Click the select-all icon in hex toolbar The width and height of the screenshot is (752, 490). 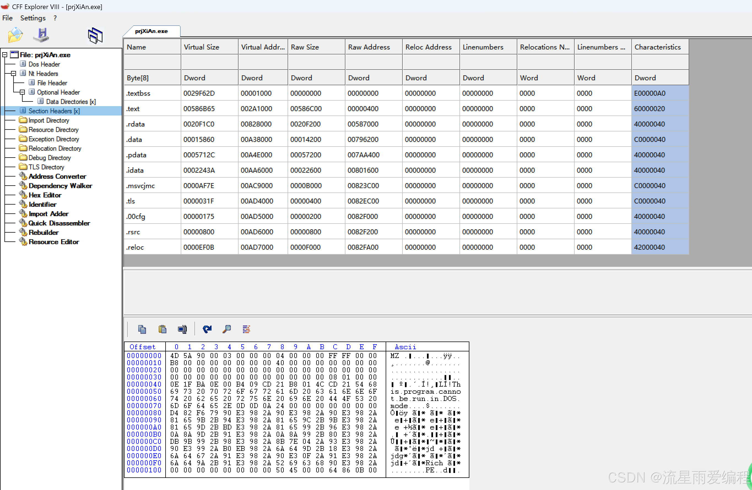pos(182,329)
